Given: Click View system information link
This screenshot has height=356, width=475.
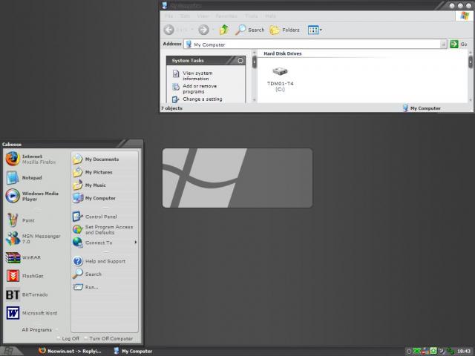Looking at the screenshot, I should [x=193, y=76].
